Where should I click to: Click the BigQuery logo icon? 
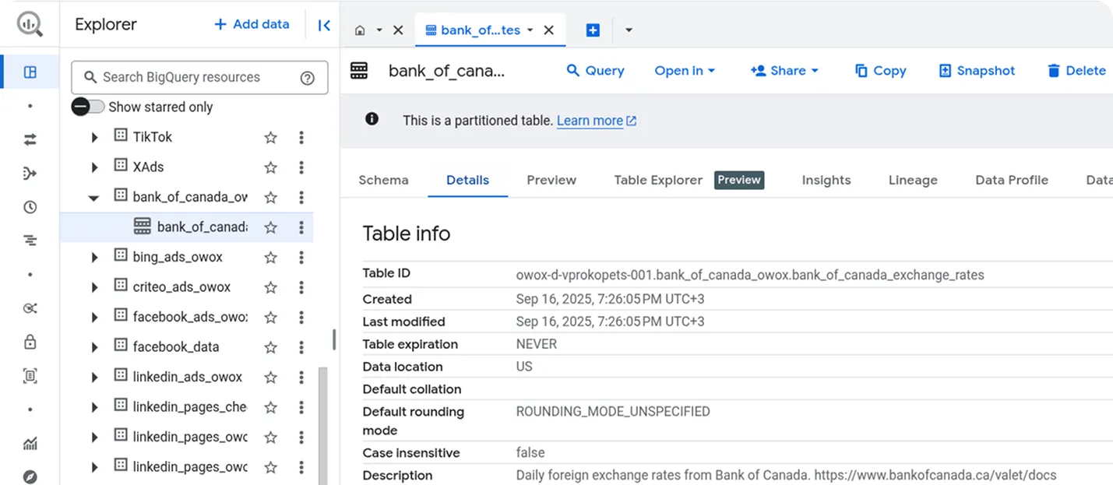pos(30,24)
